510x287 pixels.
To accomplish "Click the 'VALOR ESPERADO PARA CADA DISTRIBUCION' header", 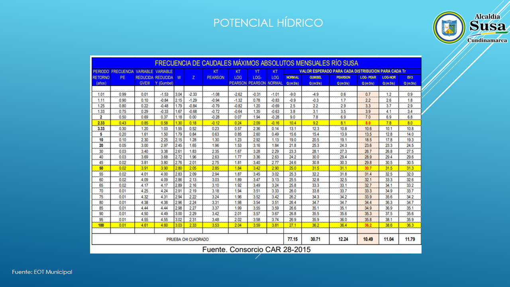I will (352, 71).
